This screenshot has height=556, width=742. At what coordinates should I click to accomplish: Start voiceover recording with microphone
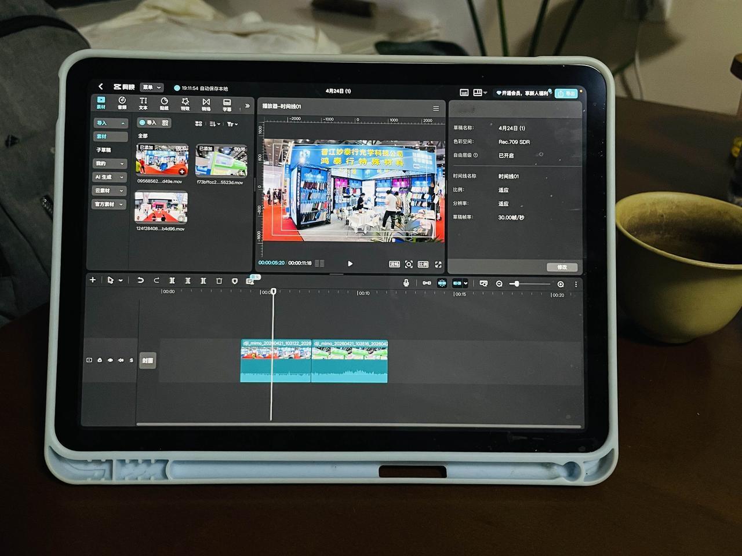coord(406,283)
